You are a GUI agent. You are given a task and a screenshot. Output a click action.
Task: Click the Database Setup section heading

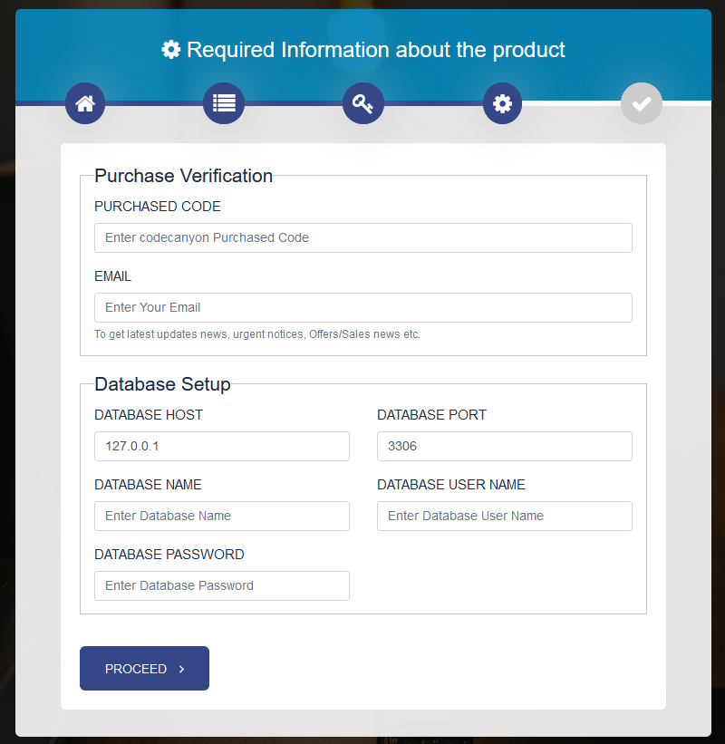click(162, 384)
